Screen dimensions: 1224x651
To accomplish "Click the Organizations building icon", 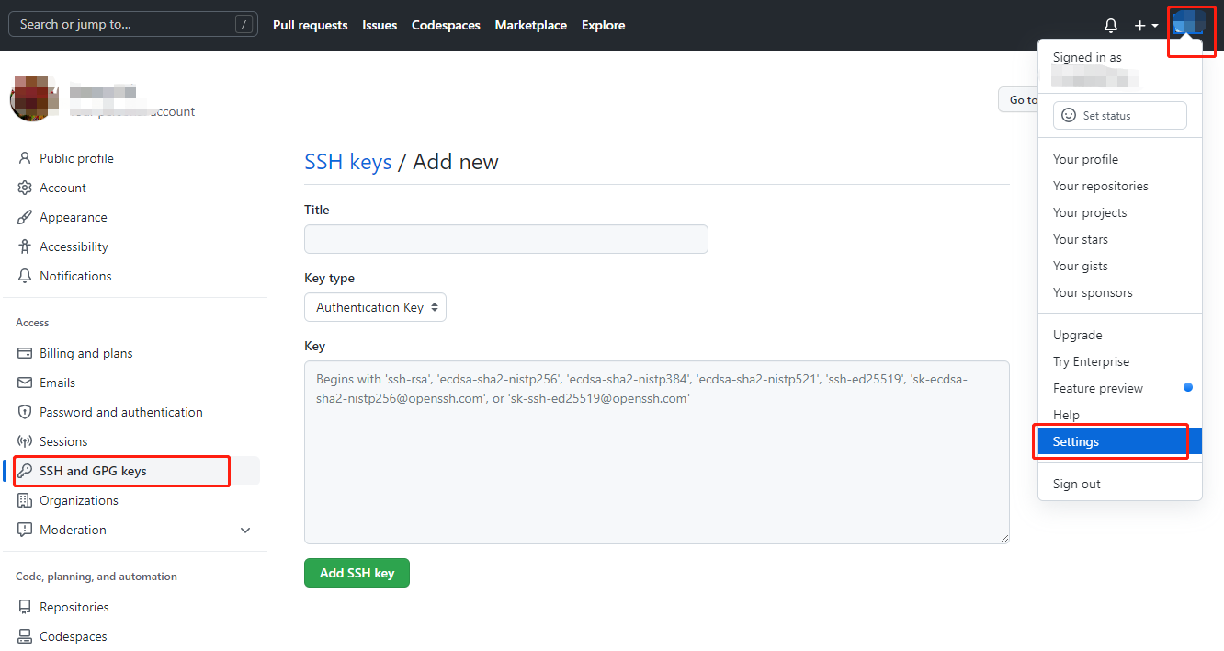I will click(25, 500).
